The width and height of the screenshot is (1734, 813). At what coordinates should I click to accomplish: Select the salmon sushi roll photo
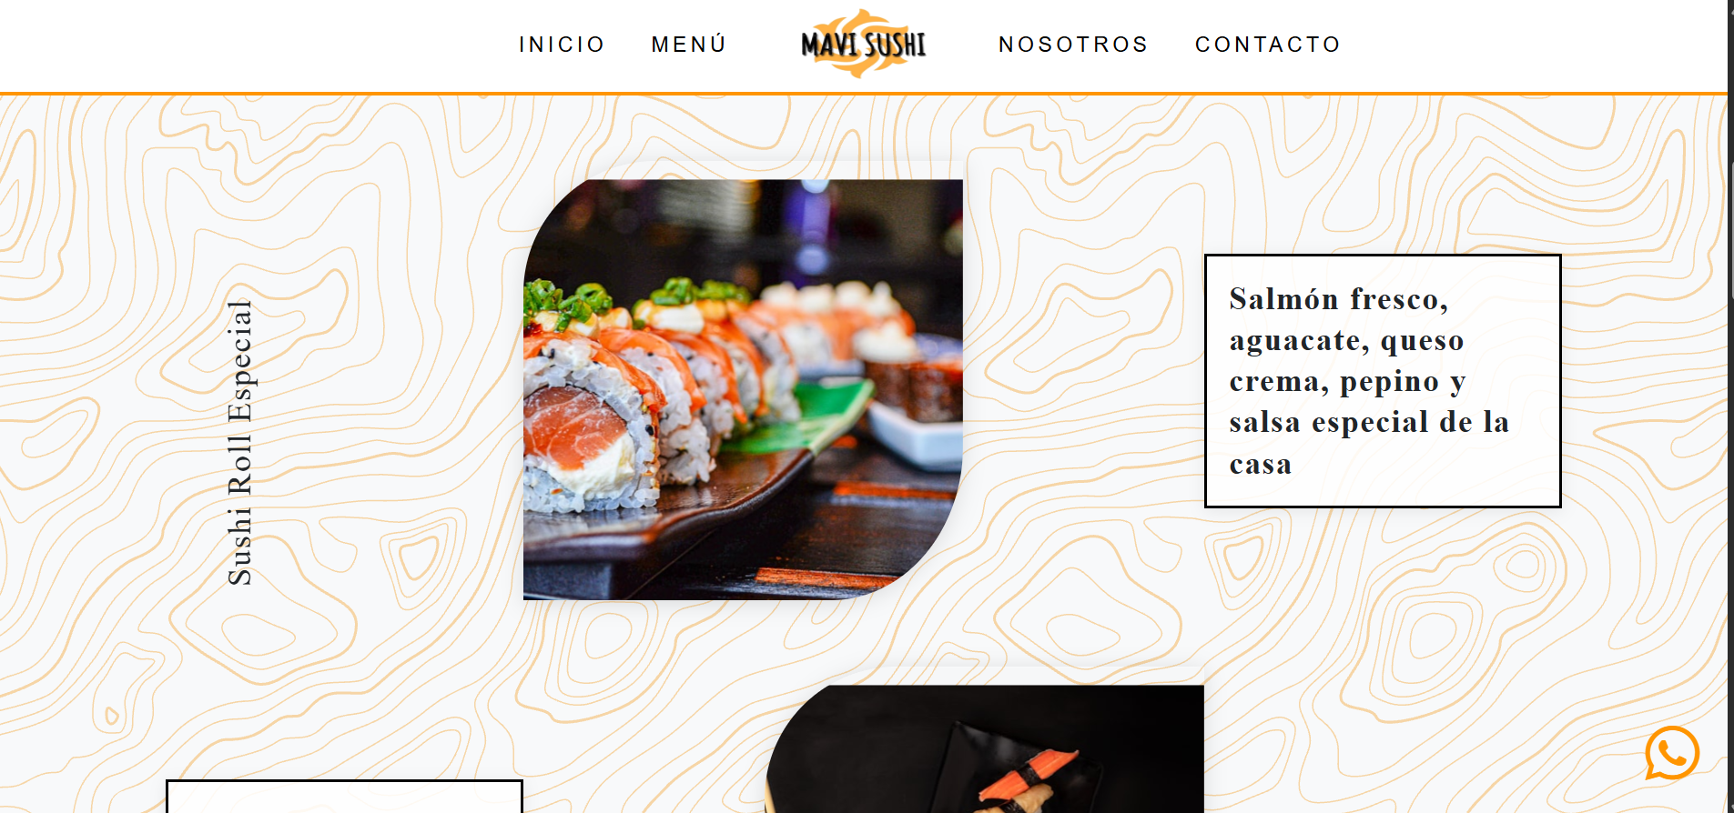(743, 389)
